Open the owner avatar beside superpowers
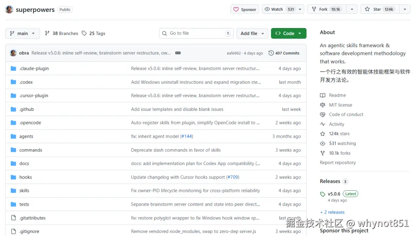 (9, 10)
